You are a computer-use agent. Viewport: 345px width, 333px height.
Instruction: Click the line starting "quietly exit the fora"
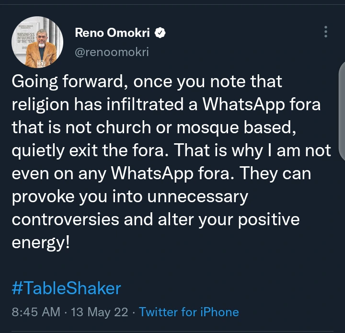tap(171, 151)
